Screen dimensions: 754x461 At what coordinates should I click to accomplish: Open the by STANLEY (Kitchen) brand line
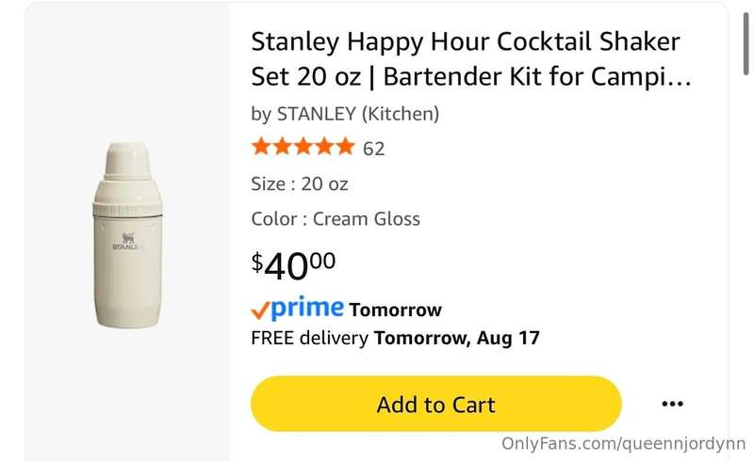click(x=345, y=114)
